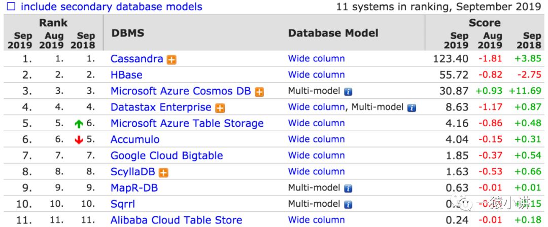
Task: Click Wide column link in Accumulo row
Action: click(x=316, y=139)
